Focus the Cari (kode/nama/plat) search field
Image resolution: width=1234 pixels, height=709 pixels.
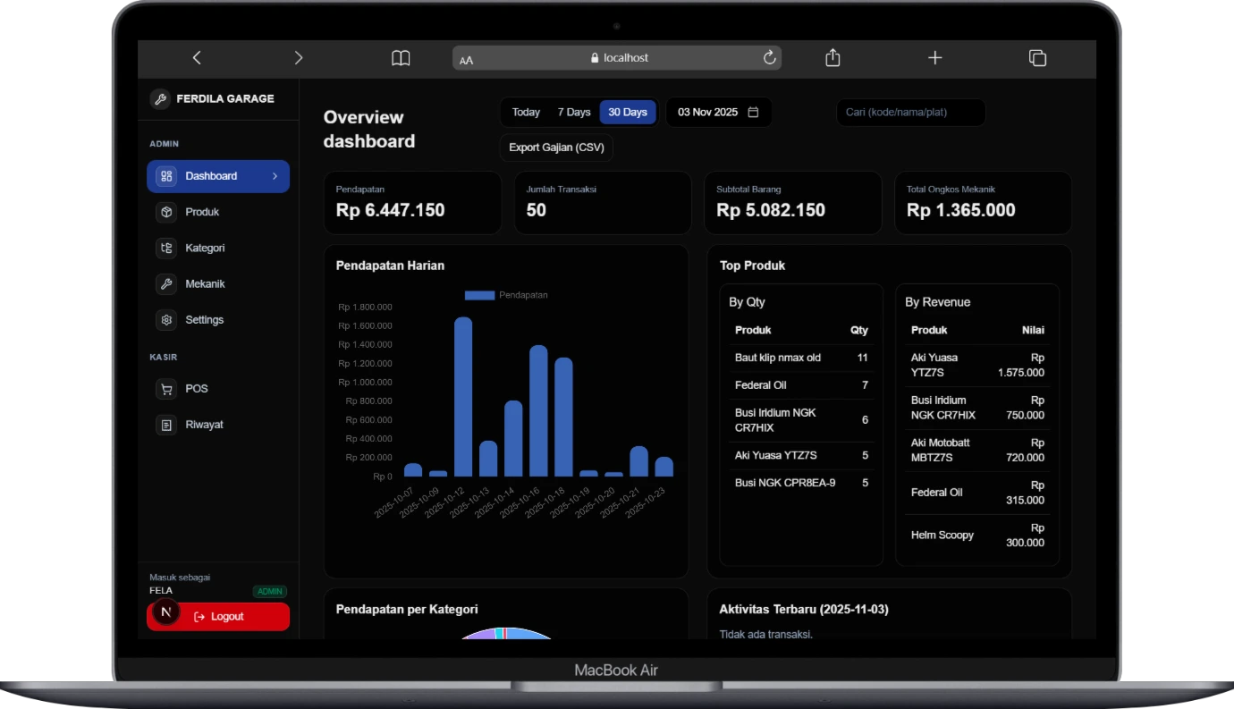pos(910,113)
